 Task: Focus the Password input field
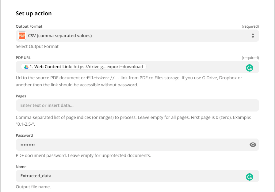123,144
